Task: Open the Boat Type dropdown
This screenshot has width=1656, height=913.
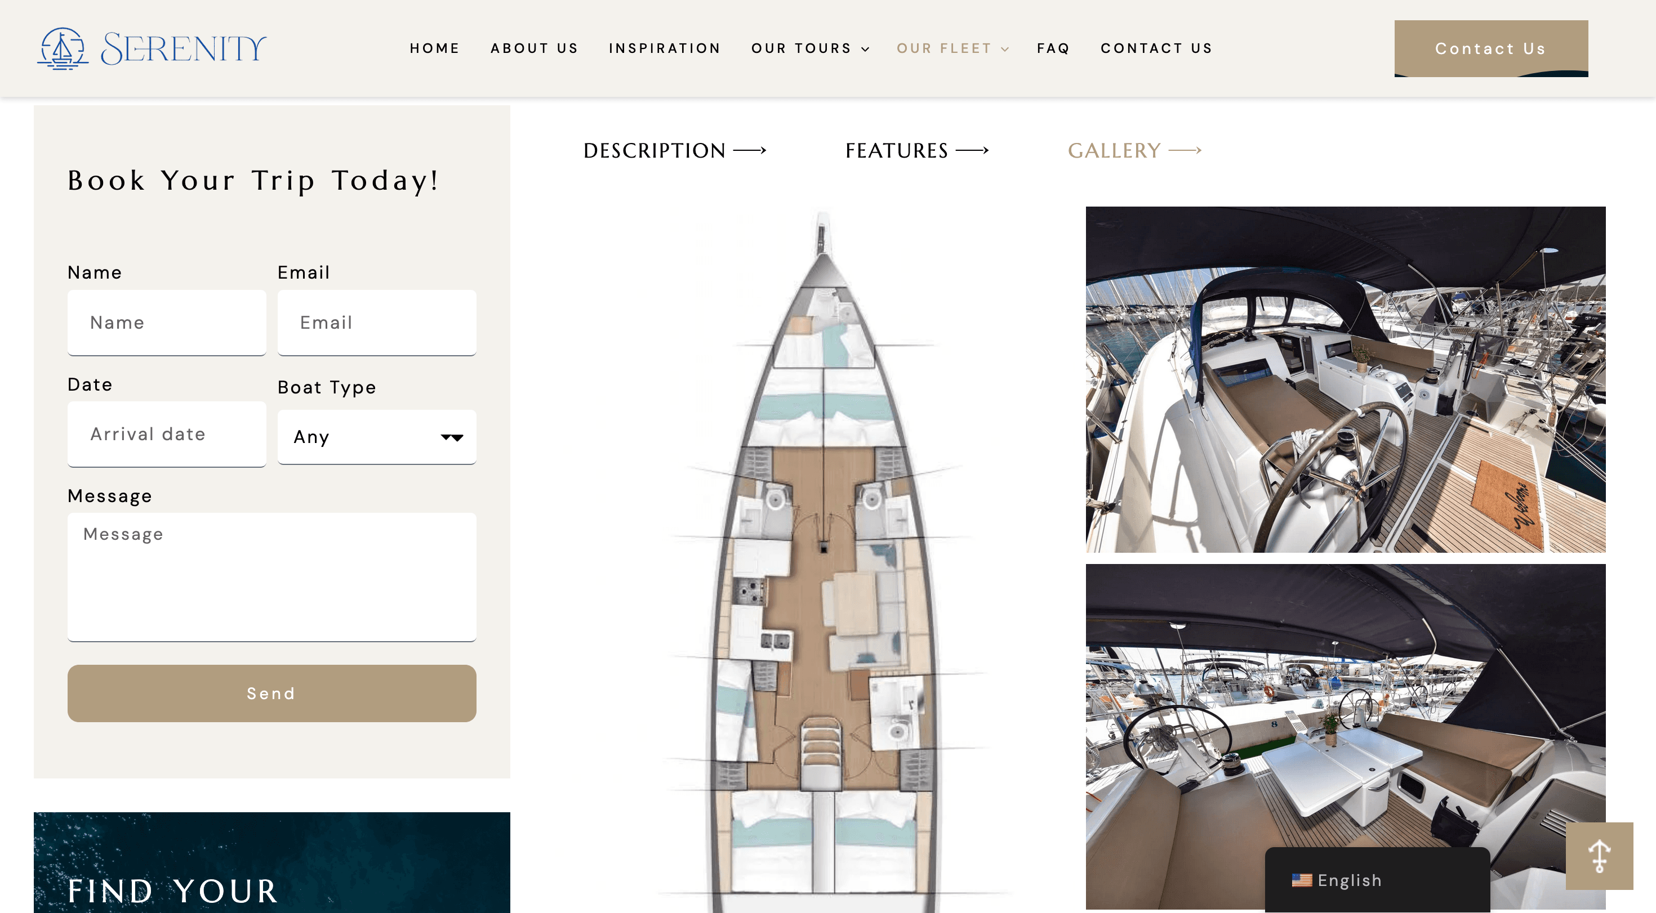Action: click(377, 437)
